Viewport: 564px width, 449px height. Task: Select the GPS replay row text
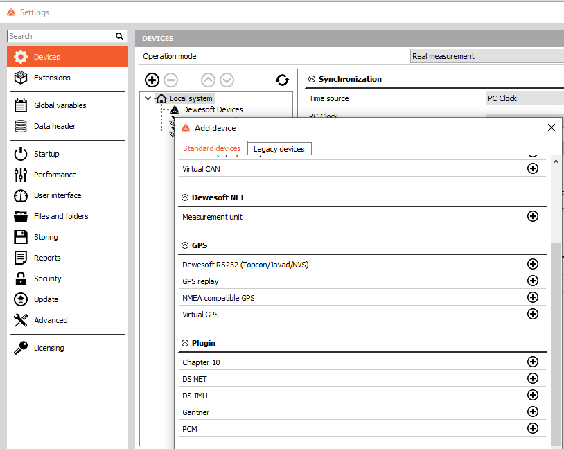point(200,281)
